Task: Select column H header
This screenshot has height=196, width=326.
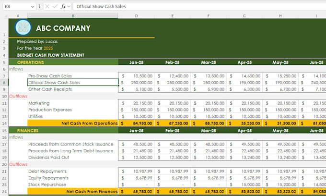Action: click(280, 16)
